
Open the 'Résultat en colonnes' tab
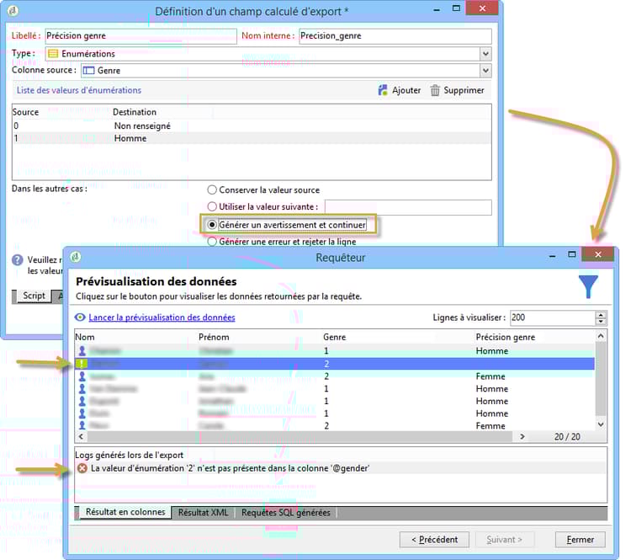click(125, 512)
